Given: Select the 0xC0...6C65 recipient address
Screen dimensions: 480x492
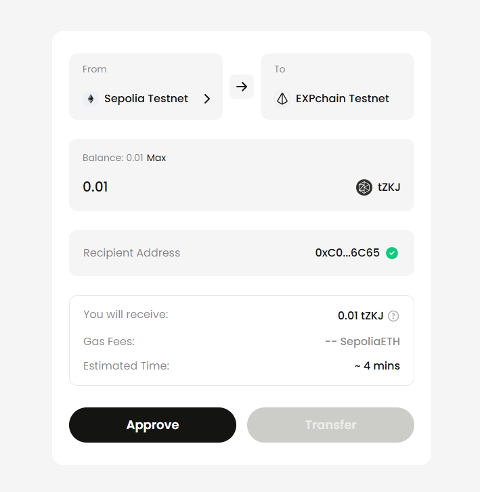Looking at the screenshot, I should 347,253.
